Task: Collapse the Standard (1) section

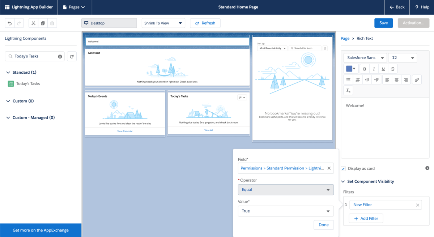Action: 8,72
